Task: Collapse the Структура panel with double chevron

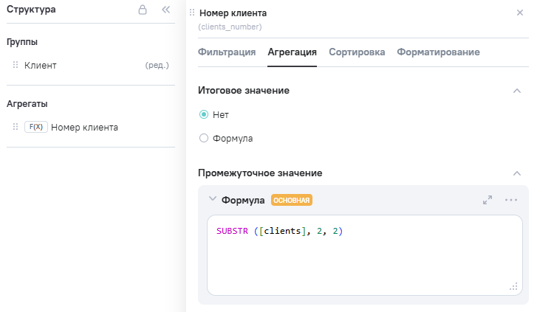Action: [165, 10]
